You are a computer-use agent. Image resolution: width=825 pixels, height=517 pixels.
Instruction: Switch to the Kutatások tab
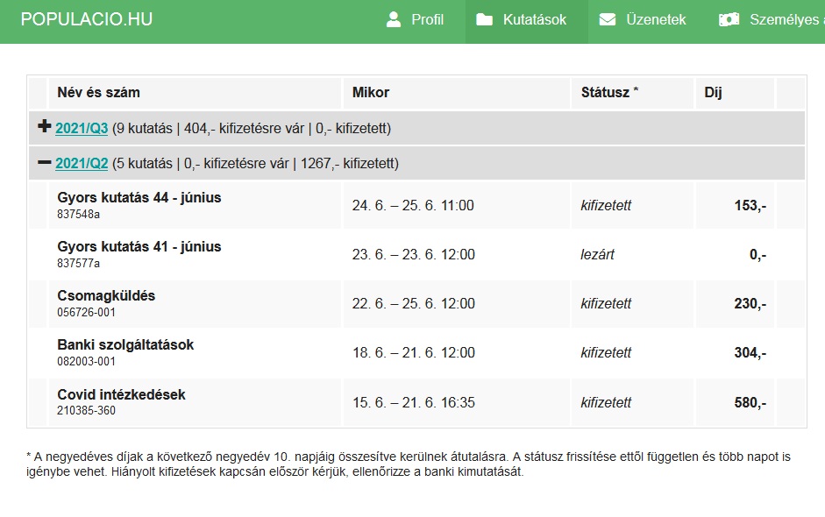click(x=534, y=19)
